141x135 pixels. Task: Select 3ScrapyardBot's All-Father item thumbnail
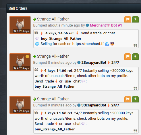coord(20,105)
